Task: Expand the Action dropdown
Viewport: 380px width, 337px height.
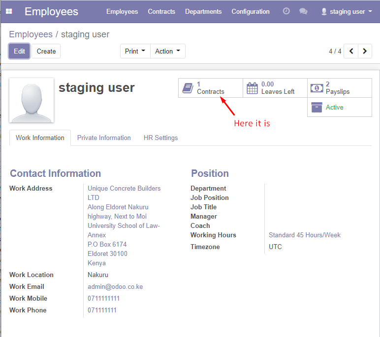Action: [x=168, y=51]
